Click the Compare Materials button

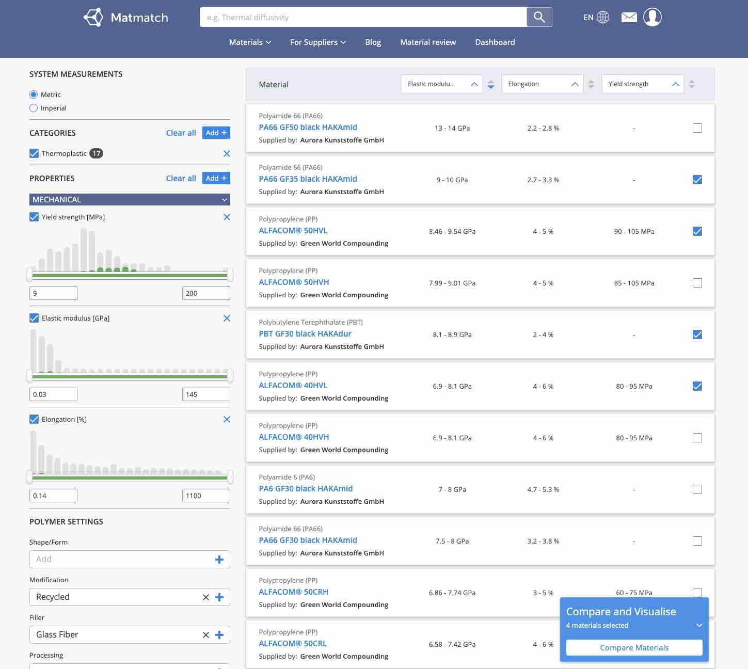[634, 647]
